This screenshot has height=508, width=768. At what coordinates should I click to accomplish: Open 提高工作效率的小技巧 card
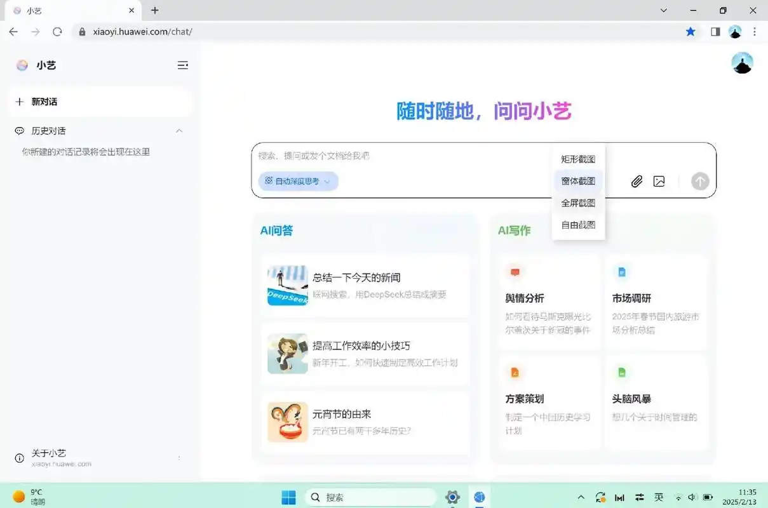pyautogui.click(x=365, y=354)
